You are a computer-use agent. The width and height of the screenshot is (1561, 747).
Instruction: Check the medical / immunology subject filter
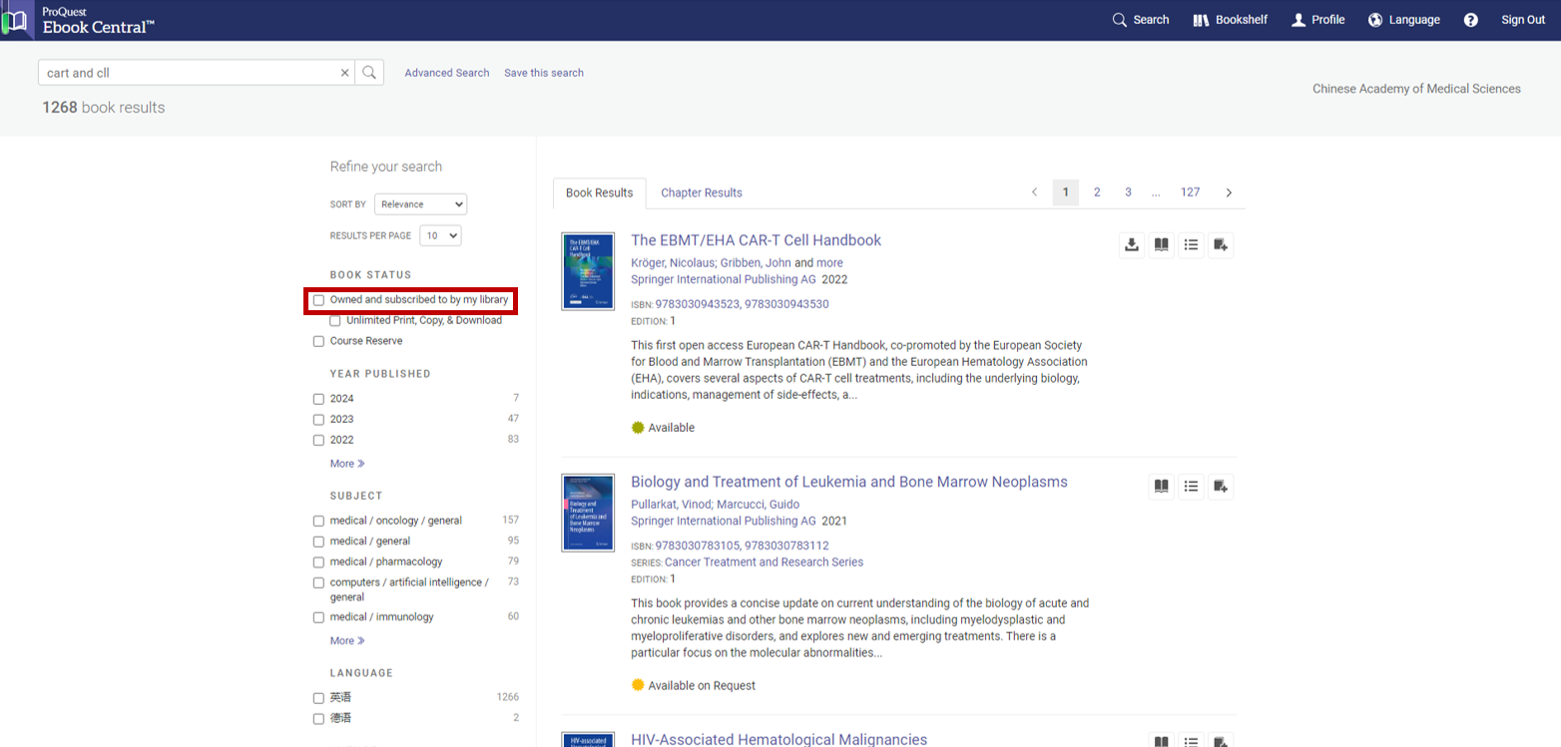[x=319, y=617]
